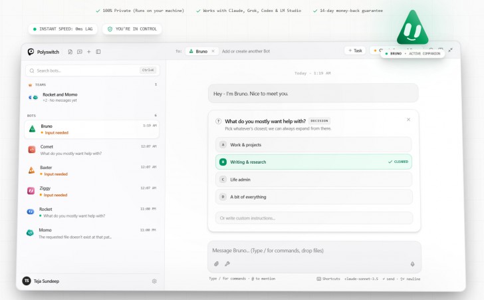Click the blue Rocket avatar icon
Screen dimensions: 484x300
(x=31, y=212)
